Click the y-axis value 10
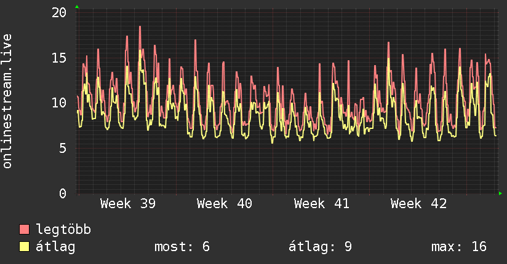 pyautogui.click(x=59, y=103)
